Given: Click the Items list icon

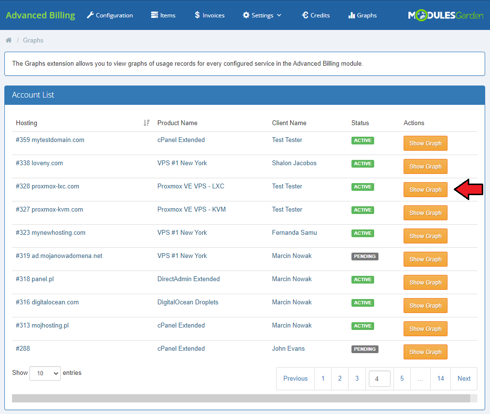Looking at the screenshot, I should pyautogui.click(x=154, y=15).
